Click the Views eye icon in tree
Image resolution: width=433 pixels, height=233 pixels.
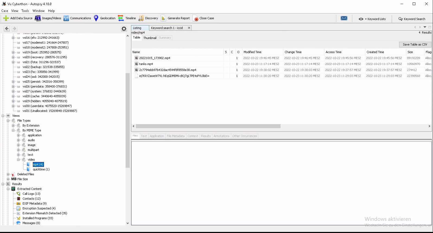click(8, 116)
